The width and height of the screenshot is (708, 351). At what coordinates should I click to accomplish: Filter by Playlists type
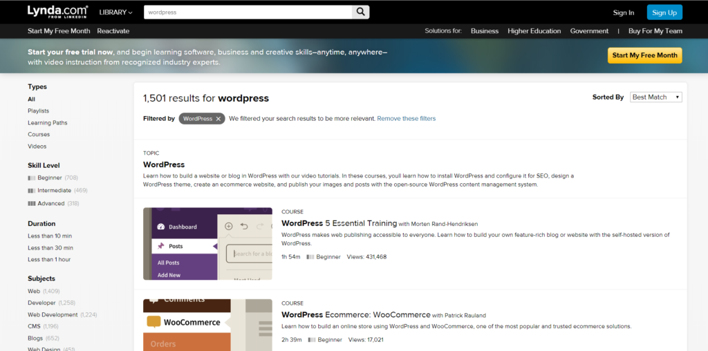pos(39,111)
